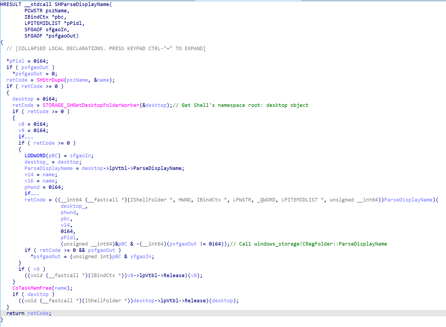Click variable v16 in its assignment line
Viewport: 446px width, 327px height.
coord(29,181)
